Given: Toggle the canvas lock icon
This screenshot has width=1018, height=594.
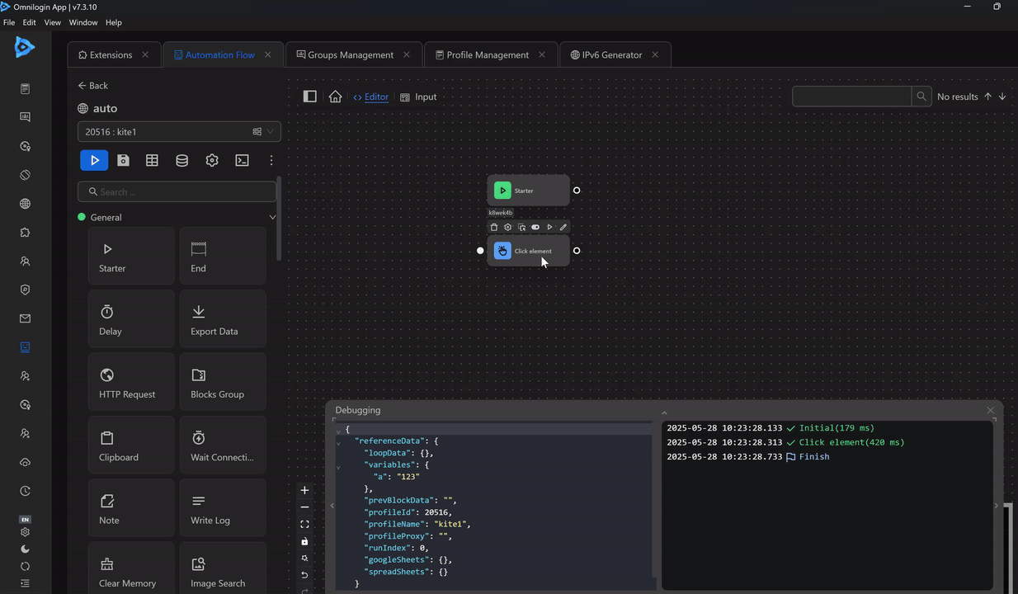Looking at the screenshot, I should (304, 541).
